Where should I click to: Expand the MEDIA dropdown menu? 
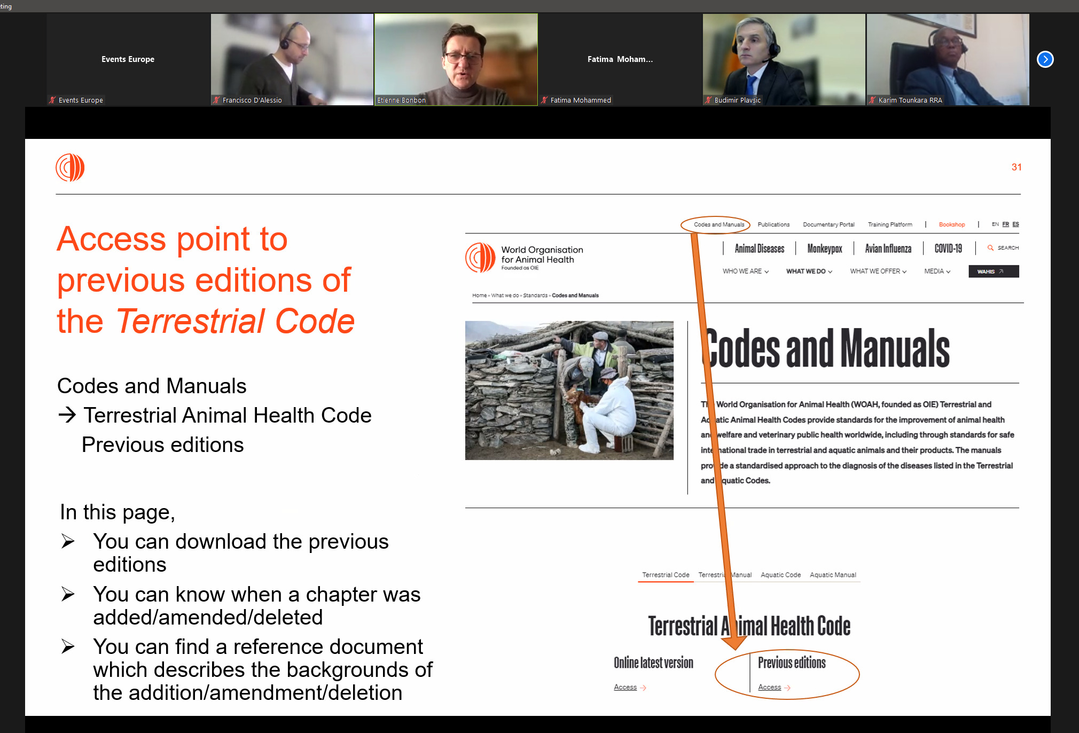pos(937,271)
